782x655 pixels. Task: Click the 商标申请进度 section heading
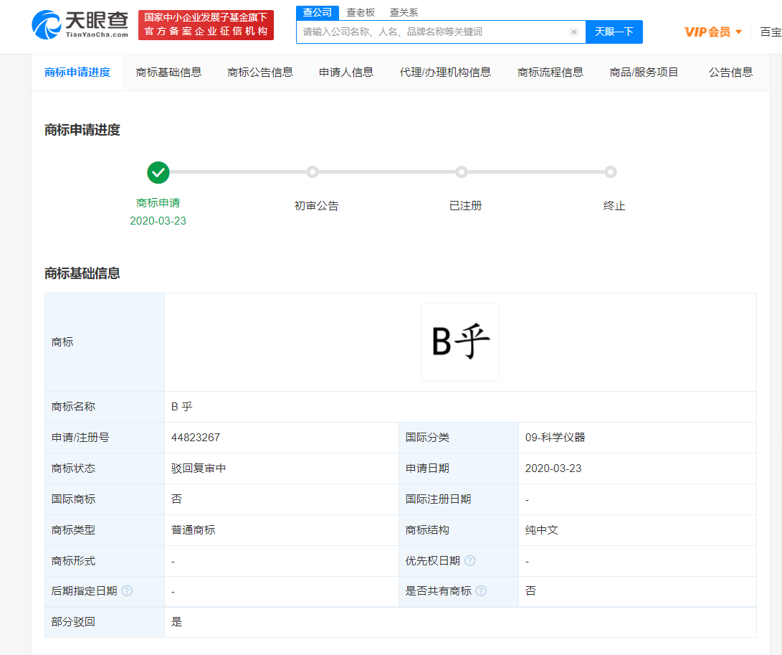82,130
